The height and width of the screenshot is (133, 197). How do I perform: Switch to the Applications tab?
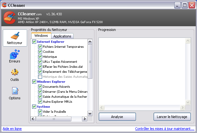click(x=62, y=36)
